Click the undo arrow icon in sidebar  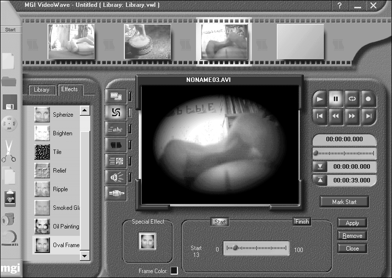pos(9,238)
